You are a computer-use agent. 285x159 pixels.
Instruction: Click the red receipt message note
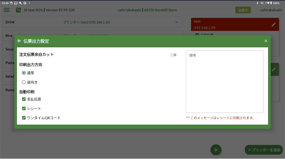click(220, 118)
